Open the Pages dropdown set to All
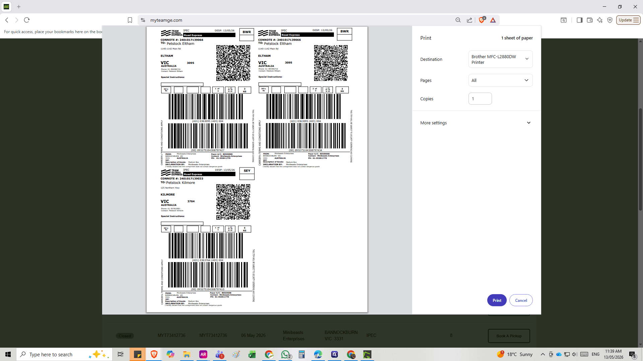 coord(500,80)
